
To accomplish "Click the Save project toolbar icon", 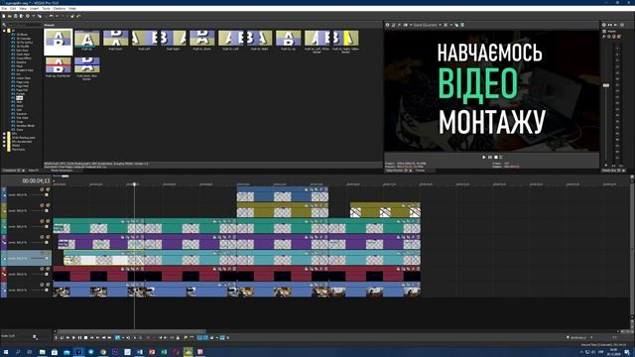I will tap(16, 16).
